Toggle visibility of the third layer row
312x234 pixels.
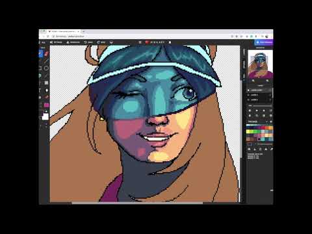click(x=249, y=99)
